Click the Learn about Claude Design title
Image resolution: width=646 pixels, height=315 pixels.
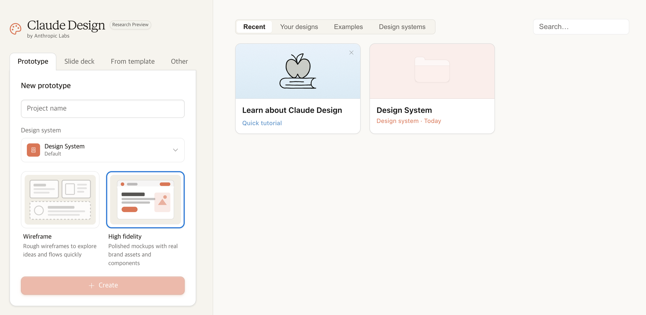click(292, 110)
